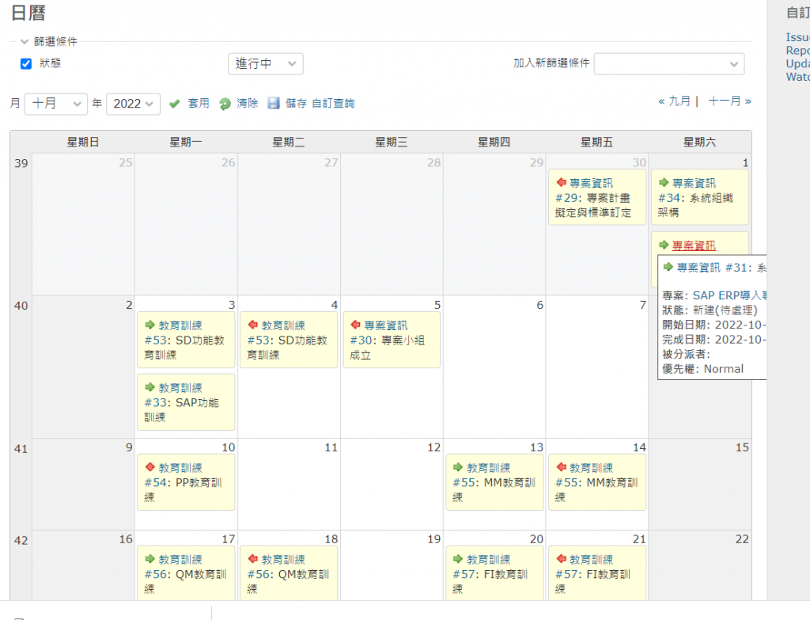Open the 進行中 status dropdown

click(x=265, y=64)
